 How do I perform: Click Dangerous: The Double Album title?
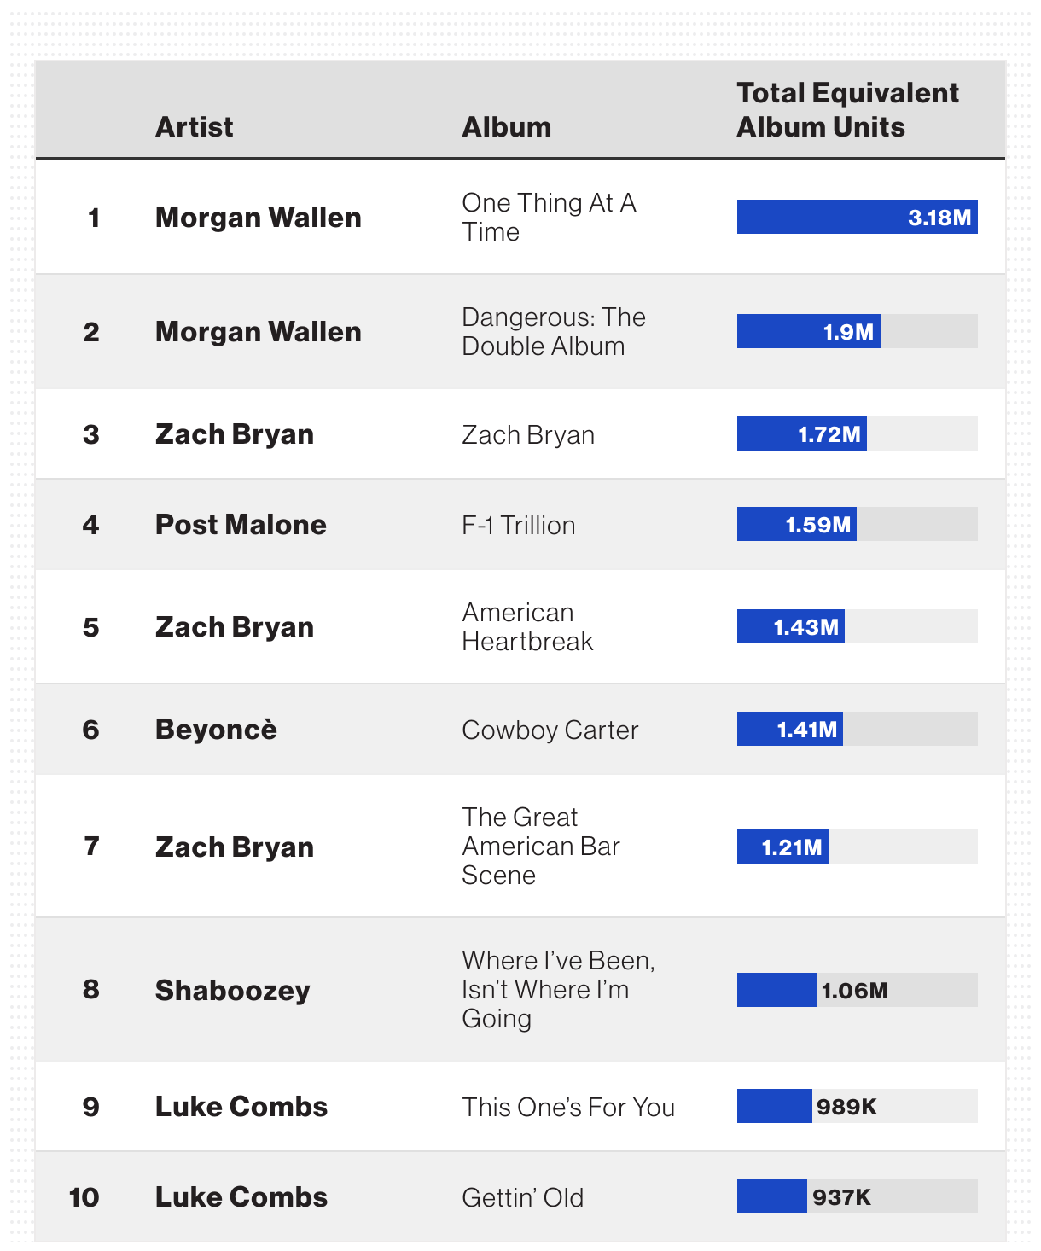554,331
